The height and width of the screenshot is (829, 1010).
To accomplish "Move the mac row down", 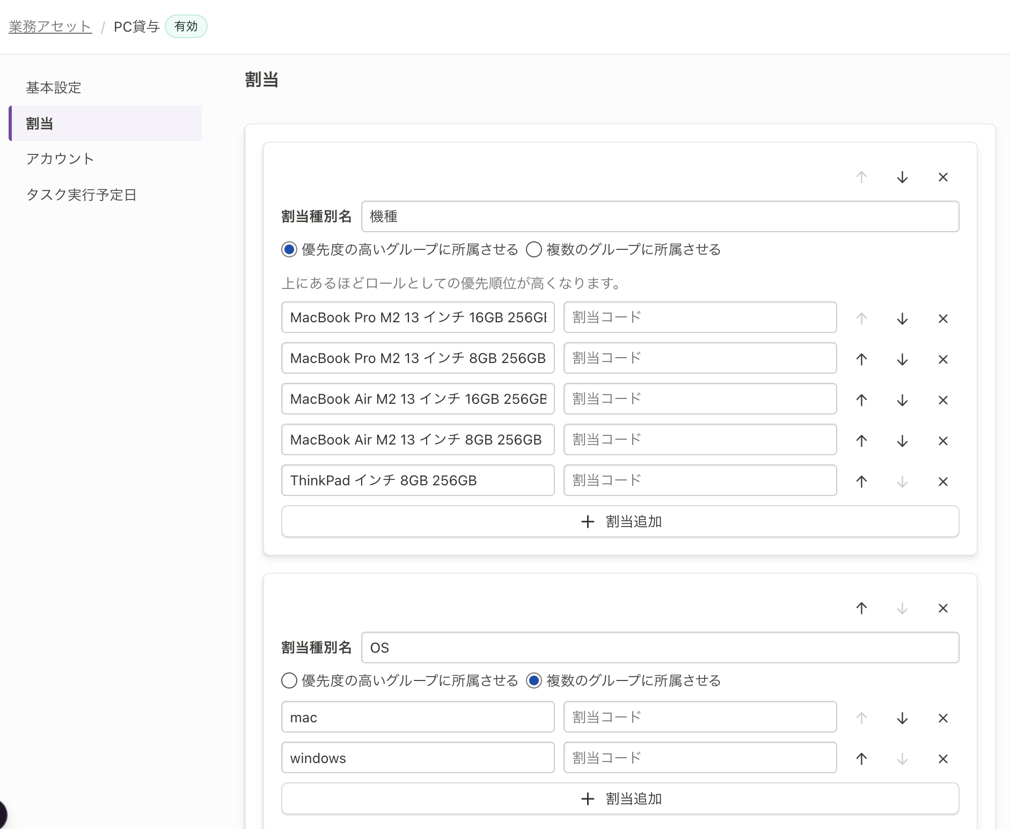I will (x=902, y=718).
